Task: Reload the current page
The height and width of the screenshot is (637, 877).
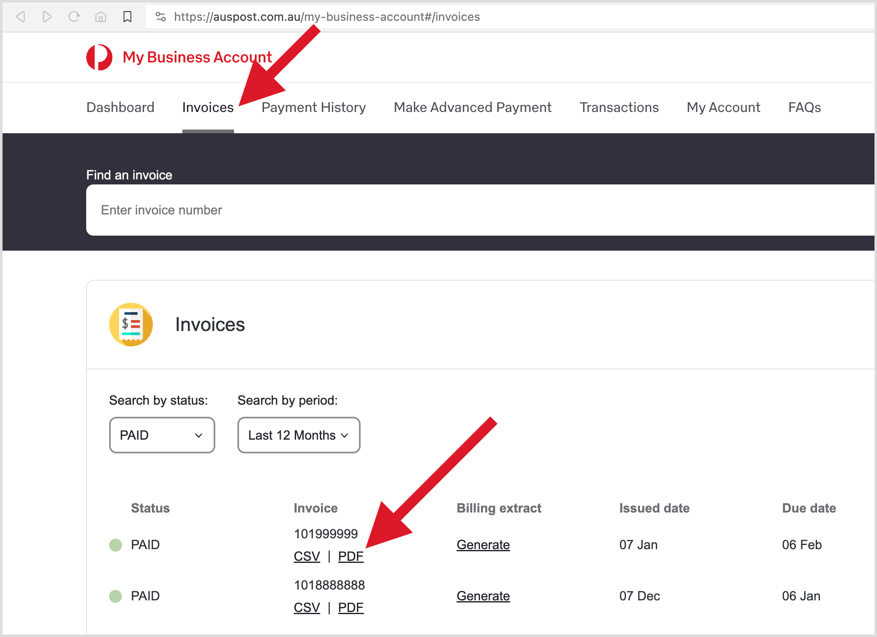Action: coord(74,17)
